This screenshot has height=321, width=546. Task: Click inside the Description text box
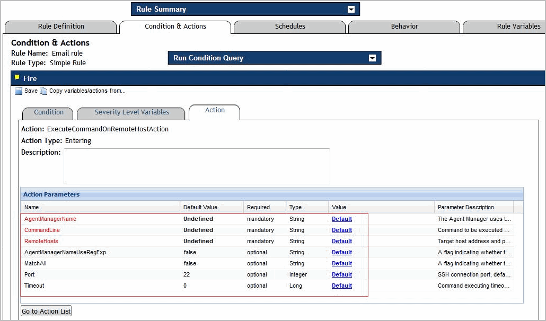click(x=197, y=166)
